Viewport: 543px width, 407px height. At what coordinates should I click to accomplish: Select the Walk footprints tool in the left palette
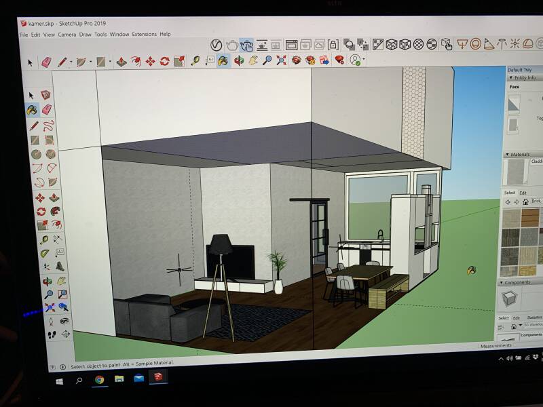click(x=52, y=334)
